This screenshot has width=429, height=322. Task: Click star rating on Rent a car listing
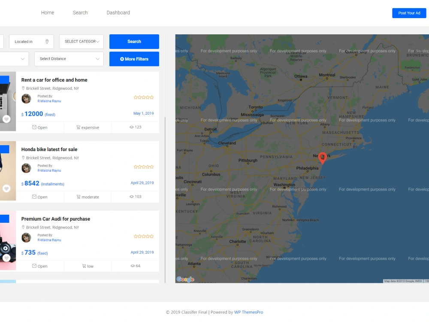point(144,97)
